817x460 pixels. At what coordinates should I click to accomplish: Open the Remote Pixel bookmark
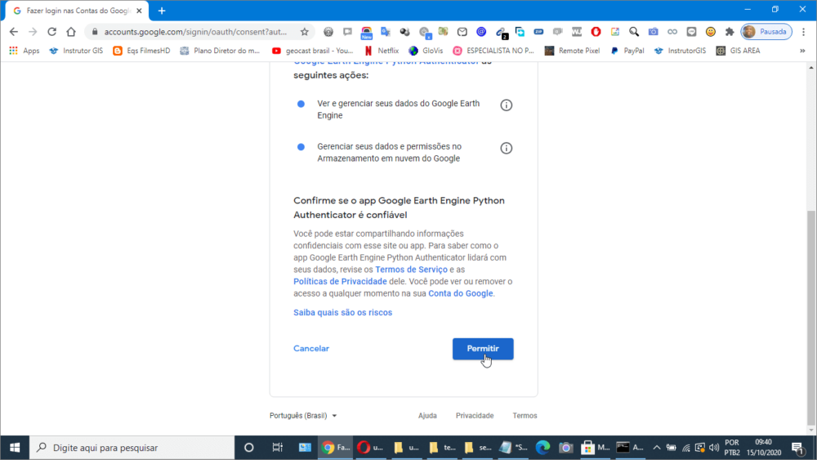[573, 51]
